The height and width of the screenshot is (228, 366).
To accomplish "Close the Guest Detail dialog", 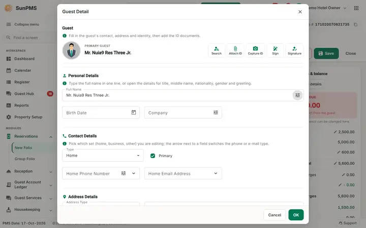I will 300,12.
